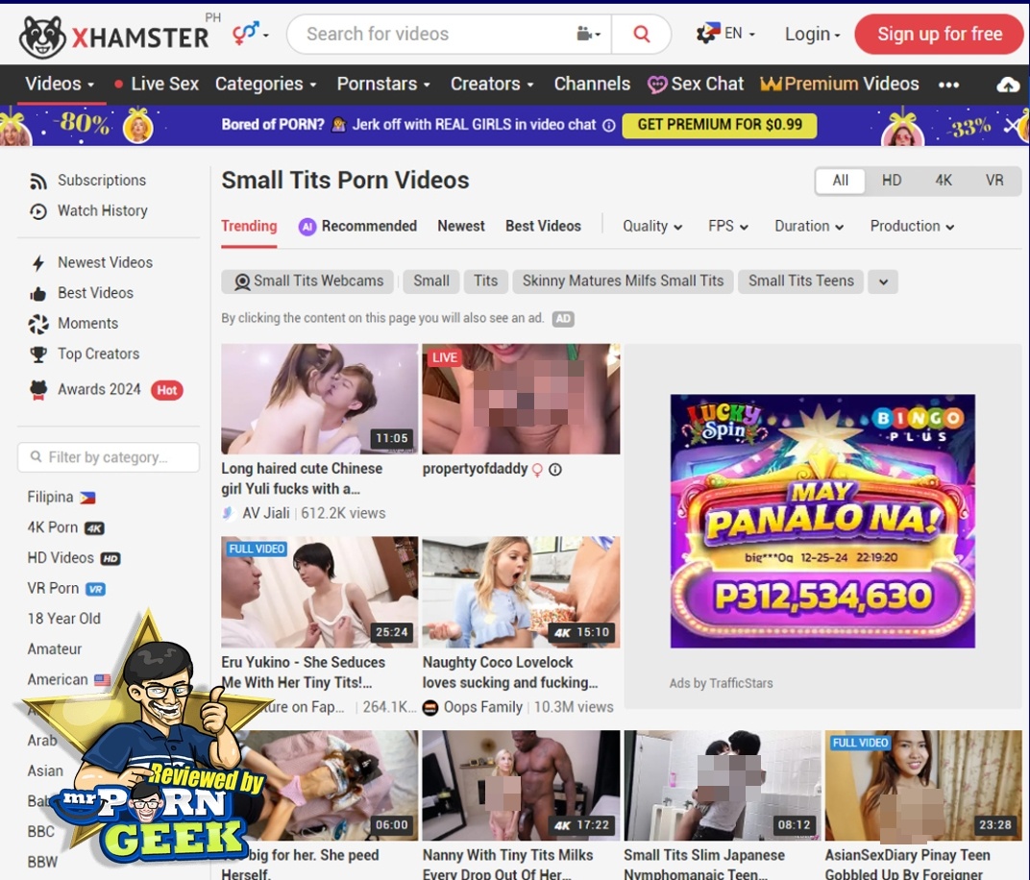Close the promo banner

point(1011,126)
